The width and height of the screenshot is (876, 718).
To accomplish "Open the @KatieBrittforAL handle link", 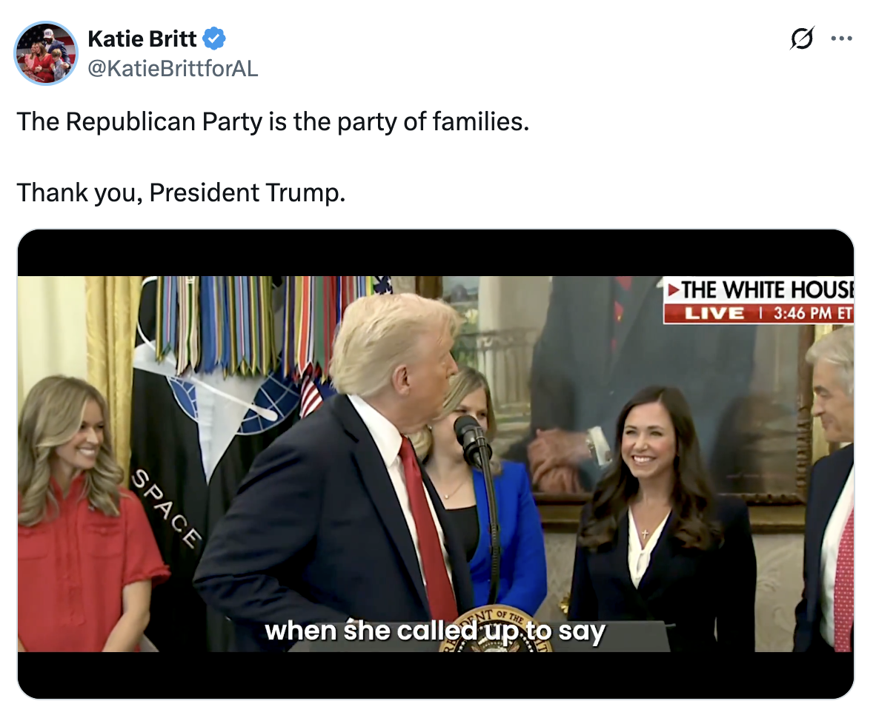I will tap(173, 69).
